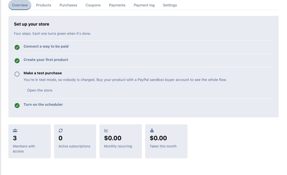
Task: Click the Monthly recurring chart icon
Action: [x=106, y=130]
